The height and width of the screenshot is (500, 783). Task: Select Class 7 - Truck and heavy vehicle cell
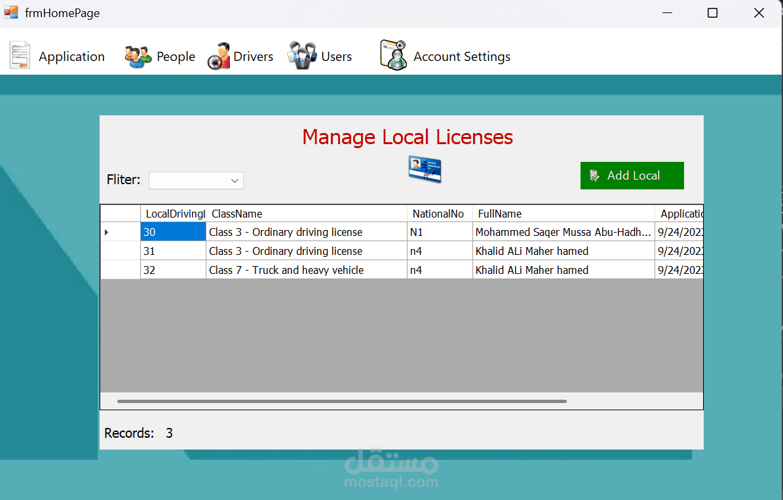306,270
